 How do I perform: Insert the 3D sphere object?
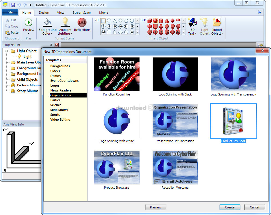156,21
